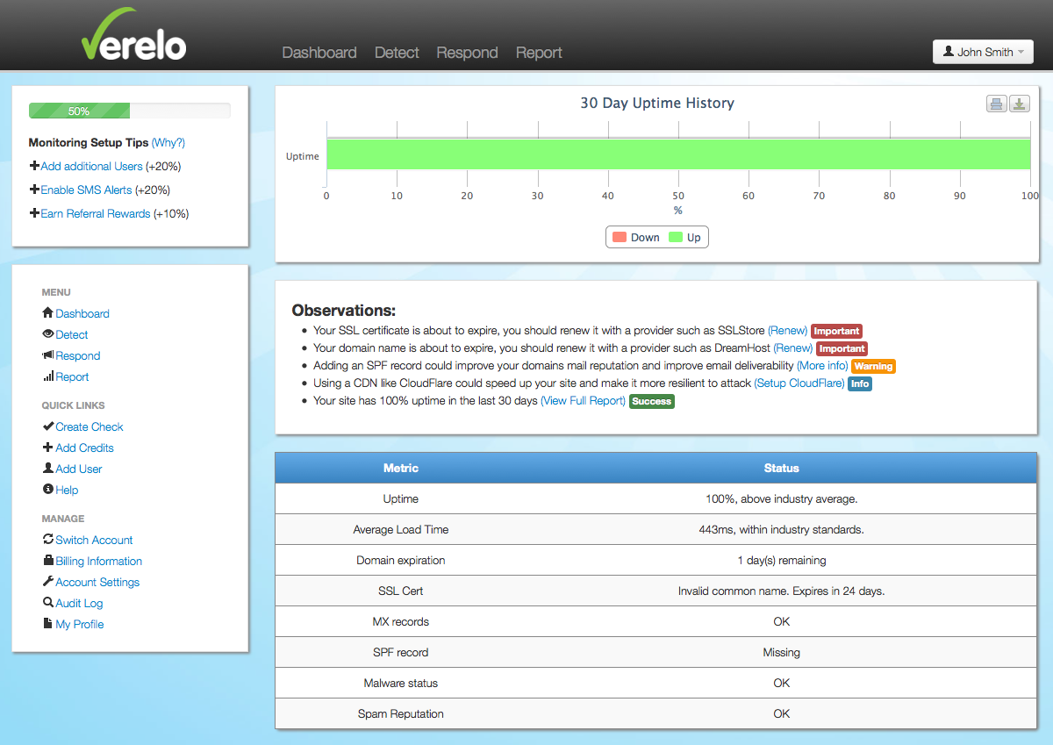Toggle the Down series in chart legend

(636, 237)
